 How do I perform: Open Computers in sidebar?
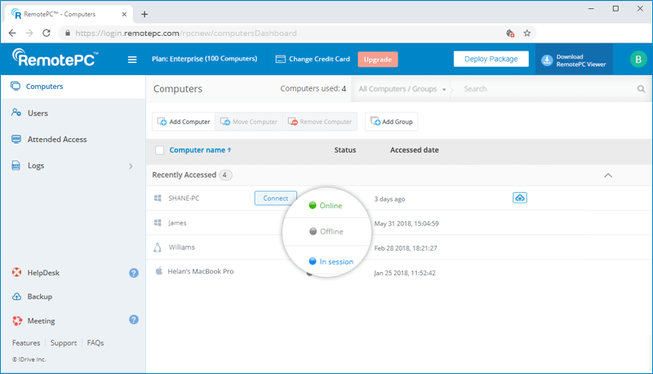tap(73, 87)
